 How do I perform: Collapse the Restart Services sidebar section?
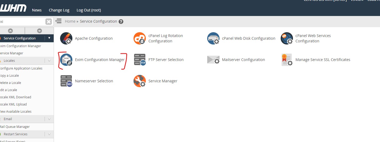pyautogui.click(x=49, y=134)
